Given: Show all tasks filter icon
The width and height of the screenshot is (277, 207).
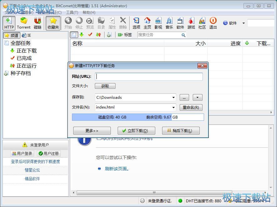Looking at the screenshot, I should 74,35.
